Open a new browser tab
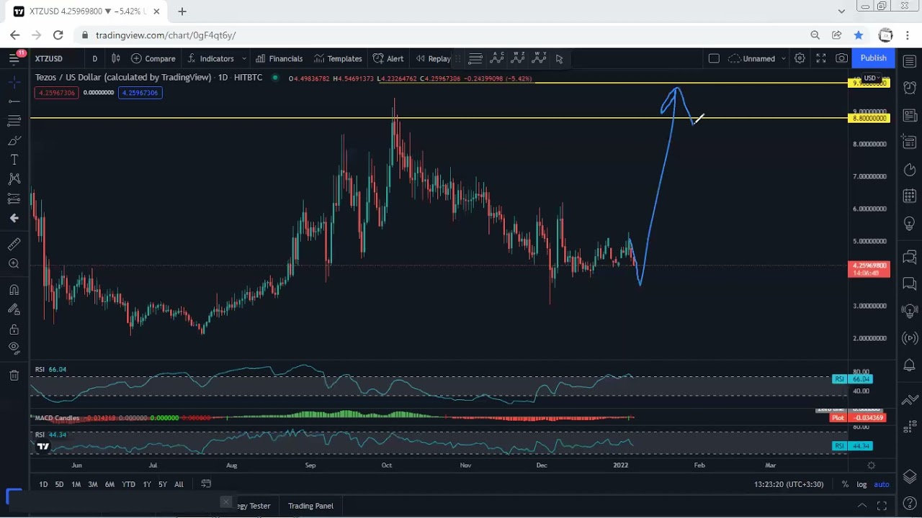The image size is (922, 518). point(182,12)
